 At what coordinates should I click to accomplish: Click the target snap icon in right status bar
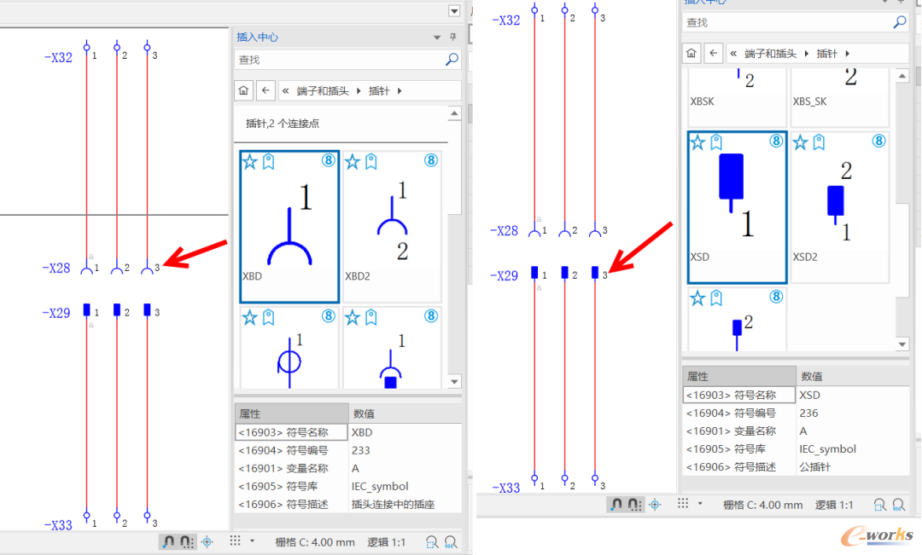point(655,505)
